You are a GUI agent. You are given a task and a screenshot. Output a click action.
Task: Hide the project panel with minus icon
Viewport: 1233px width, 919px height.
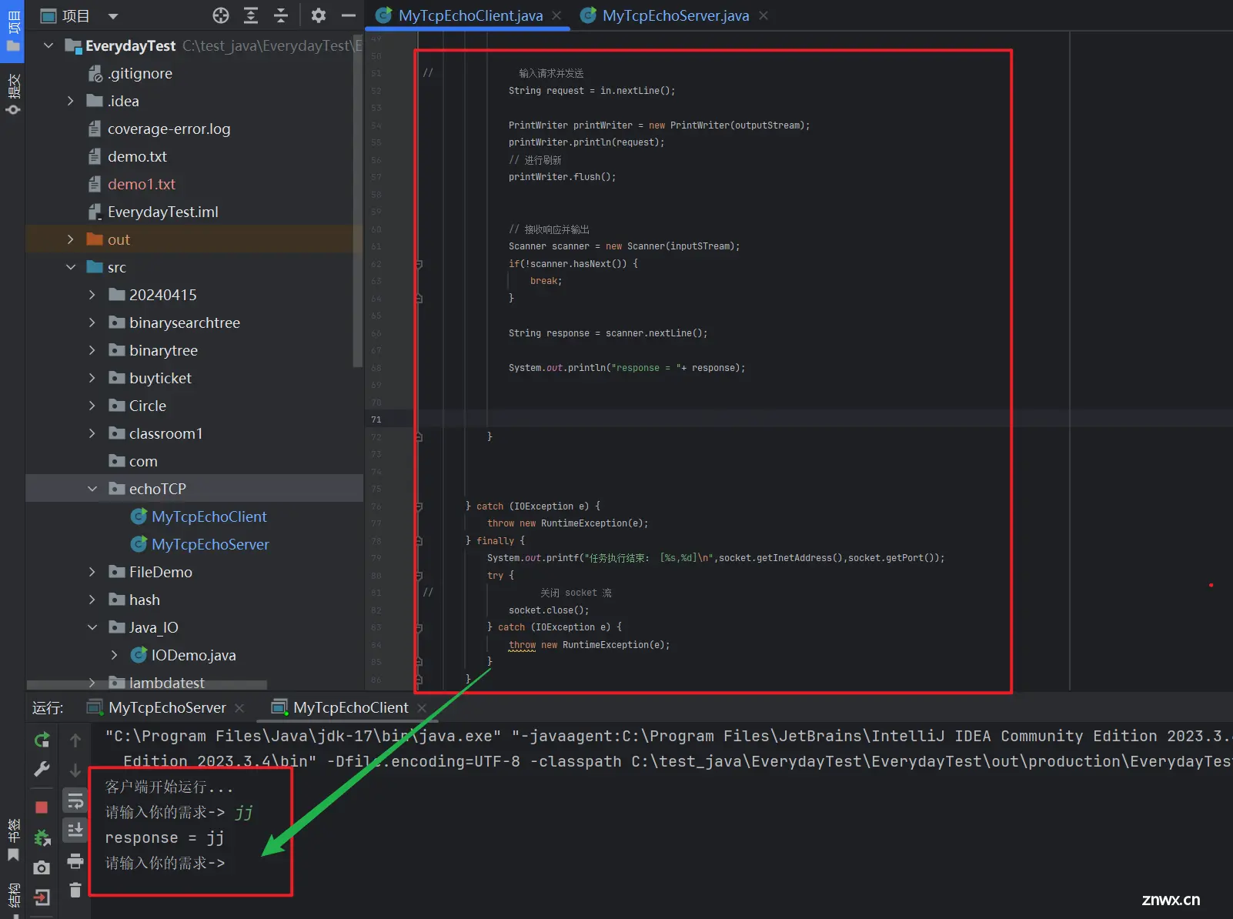349,15
